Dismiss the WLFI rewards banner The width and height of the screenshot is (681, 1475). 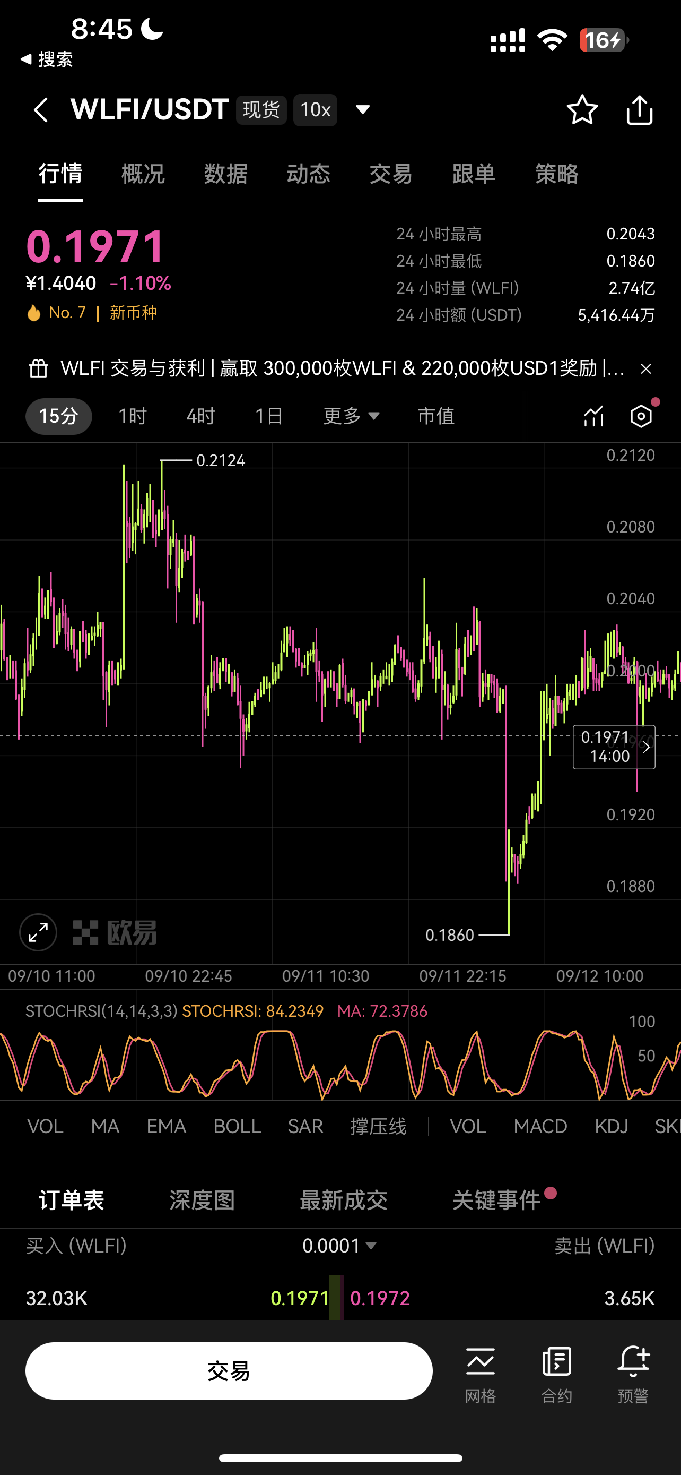click(645, 370)
